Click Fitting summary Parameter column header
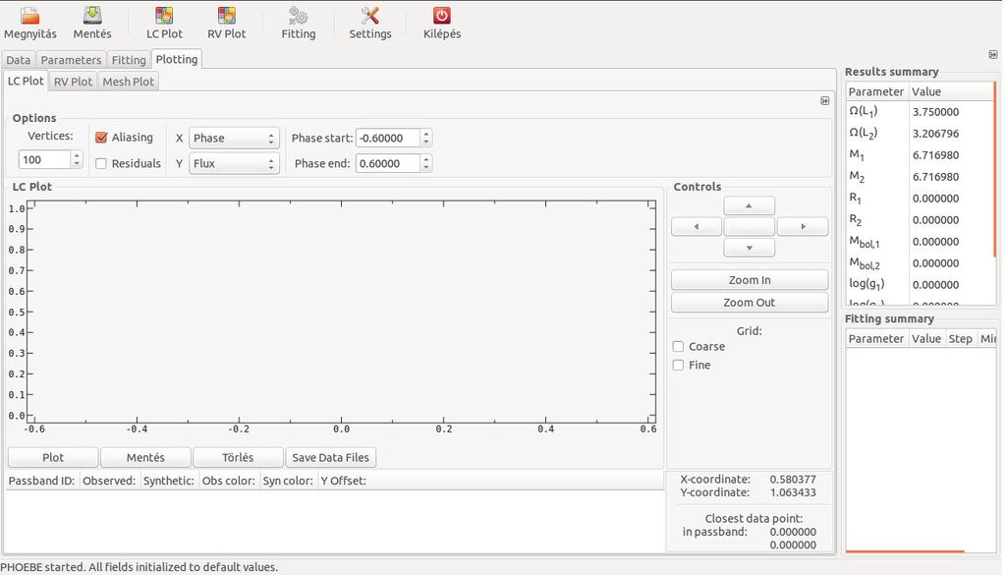The height and width of the screenshot is (575, 1006). [x=876, y=339]
